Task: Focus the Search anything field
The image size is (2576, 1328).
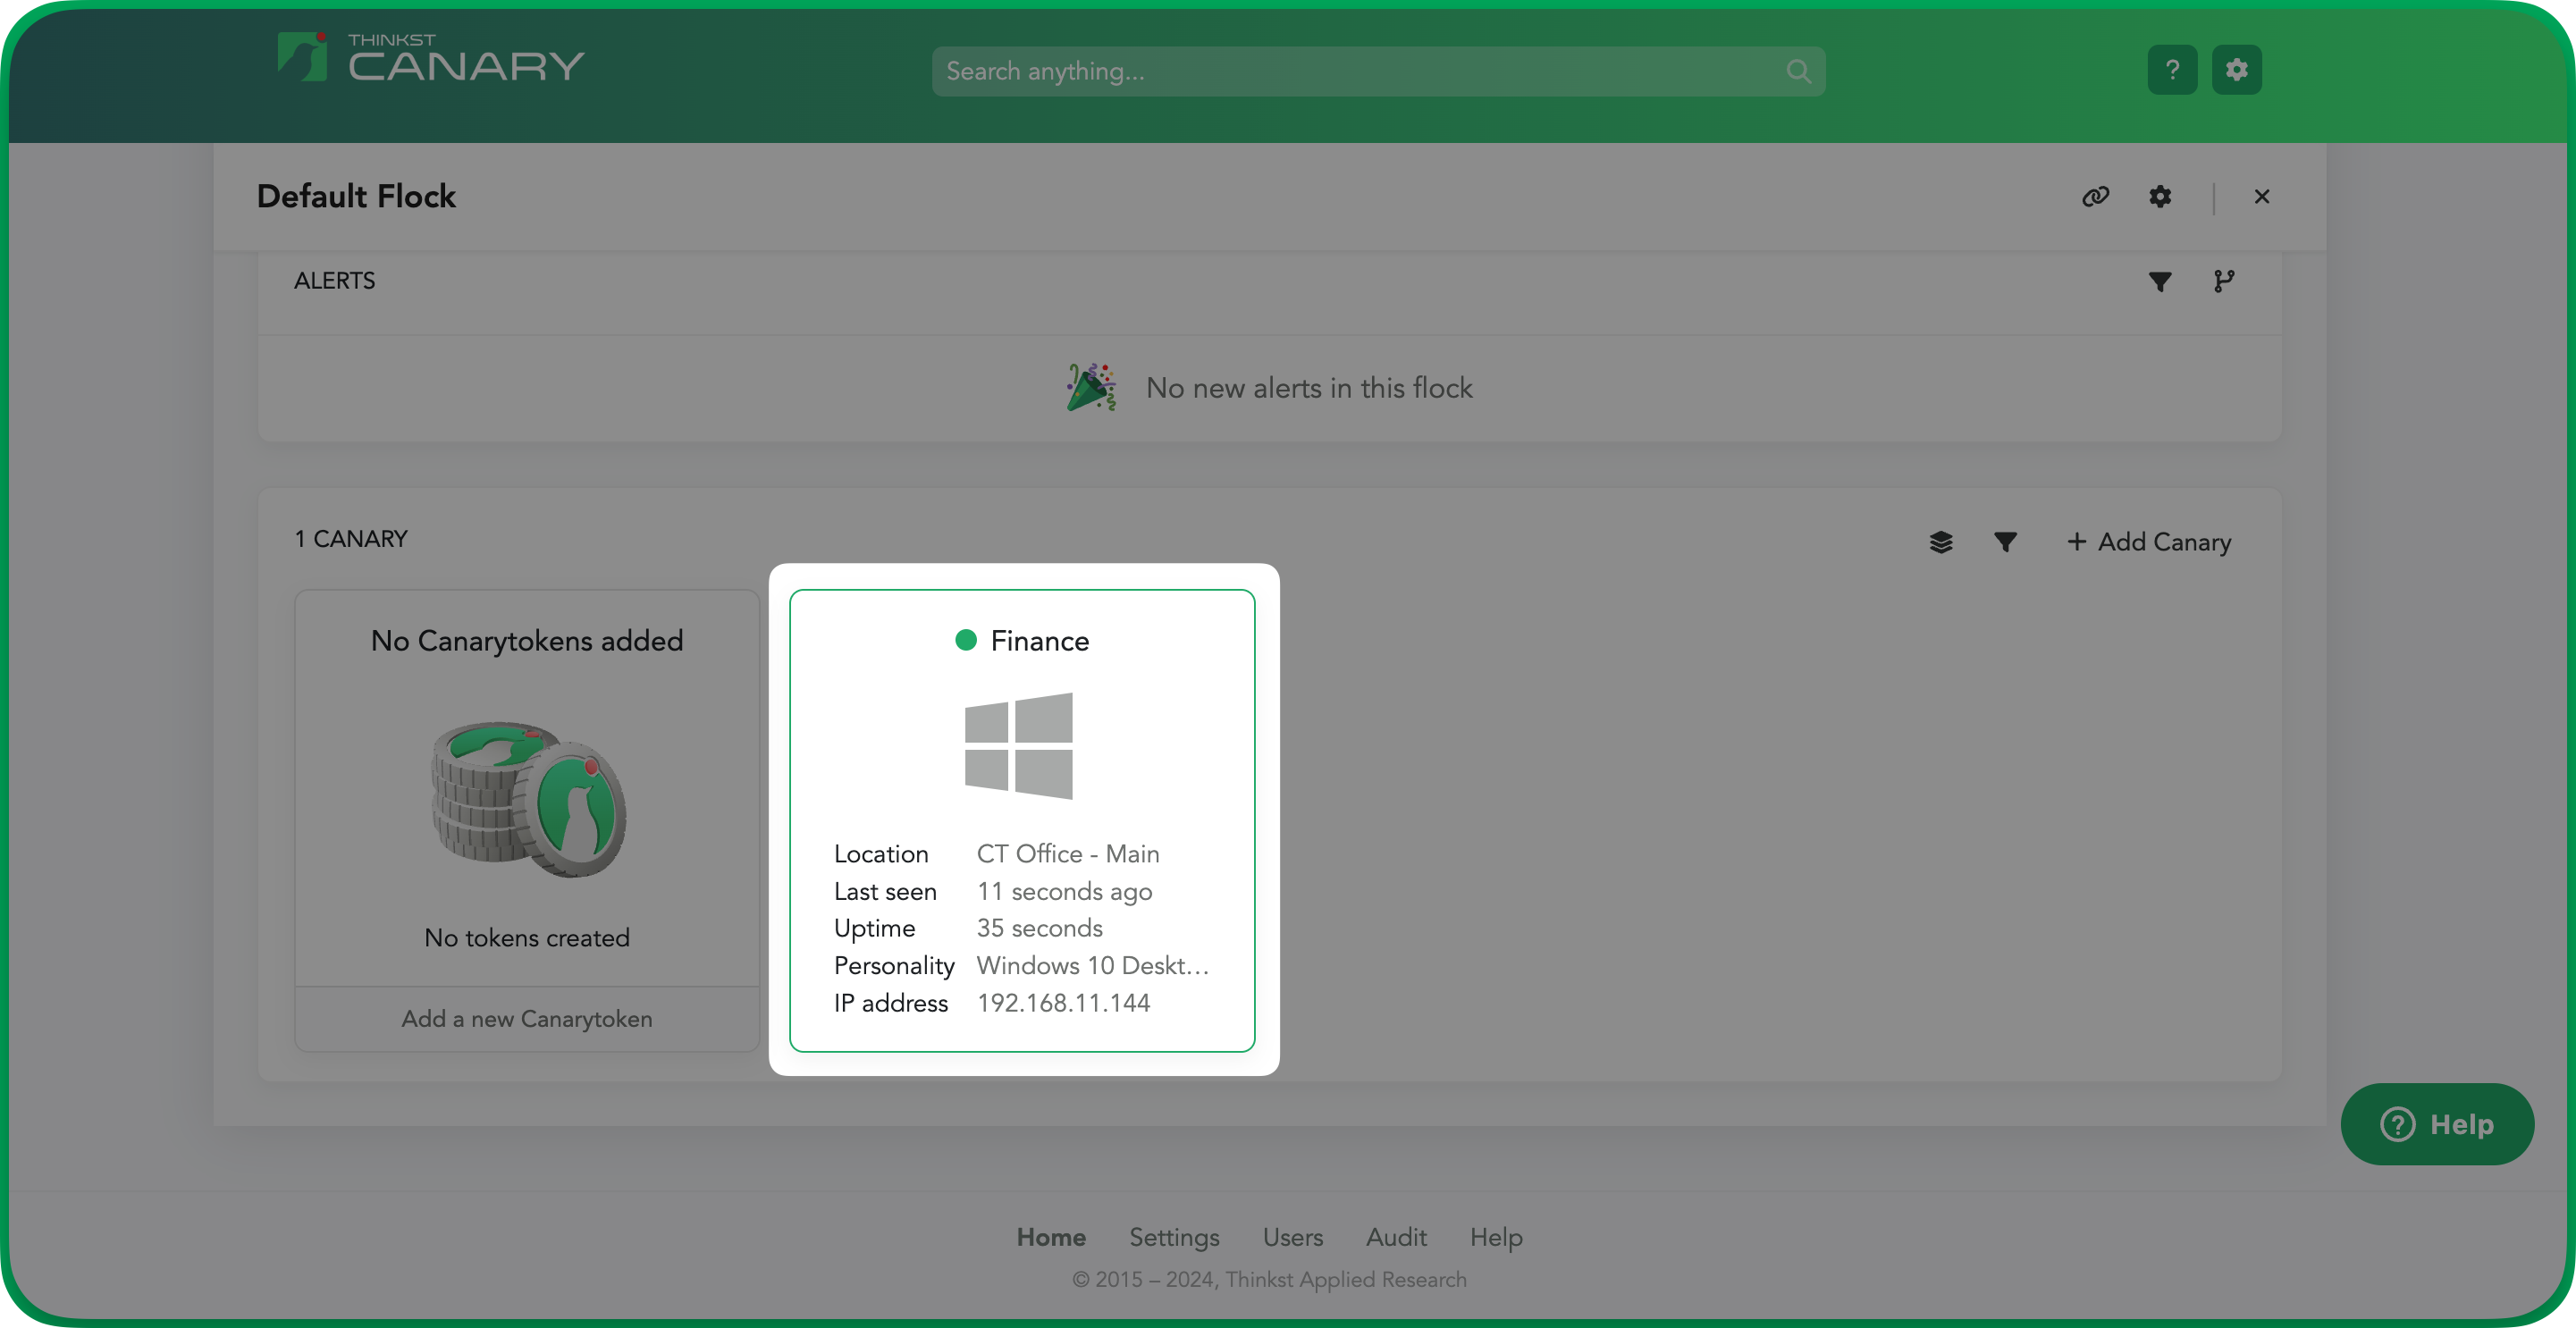Action: tap(1378, 71)
